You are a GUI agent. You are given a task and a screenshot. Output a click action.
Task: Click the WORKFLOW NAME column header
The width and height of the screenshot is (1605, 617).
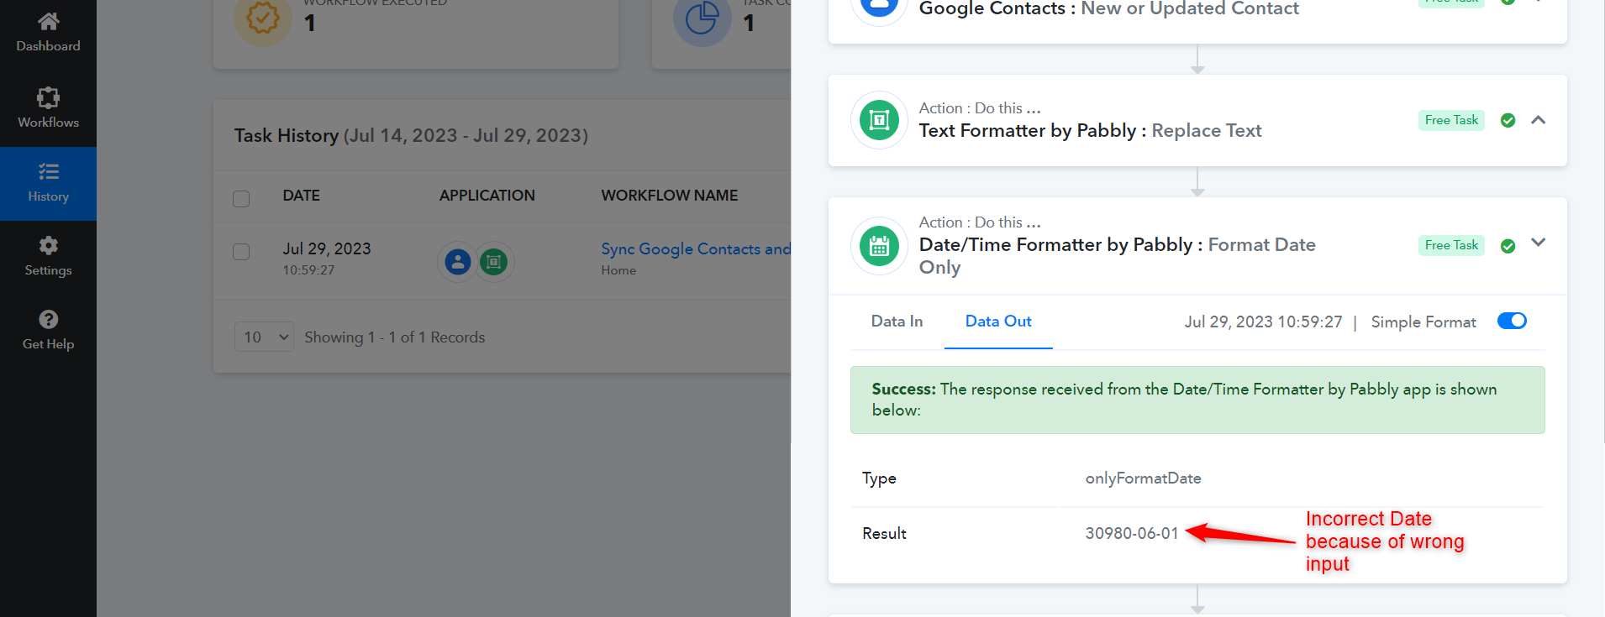pyautogui.click(x=669, y=195)
